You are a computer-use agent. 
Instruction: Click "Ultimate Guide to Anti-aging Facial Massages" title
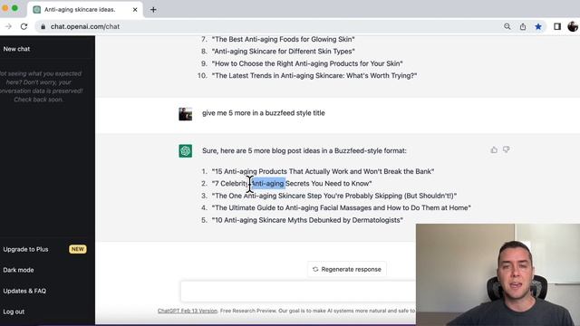tap(342, 207)
